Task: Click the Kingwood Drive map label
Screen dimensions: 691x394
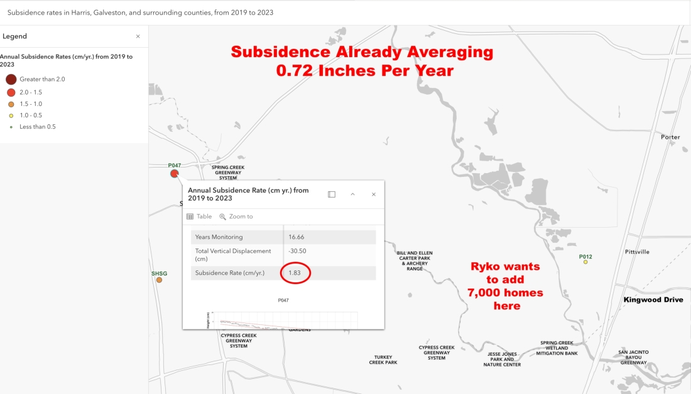Action: [653, 300]
